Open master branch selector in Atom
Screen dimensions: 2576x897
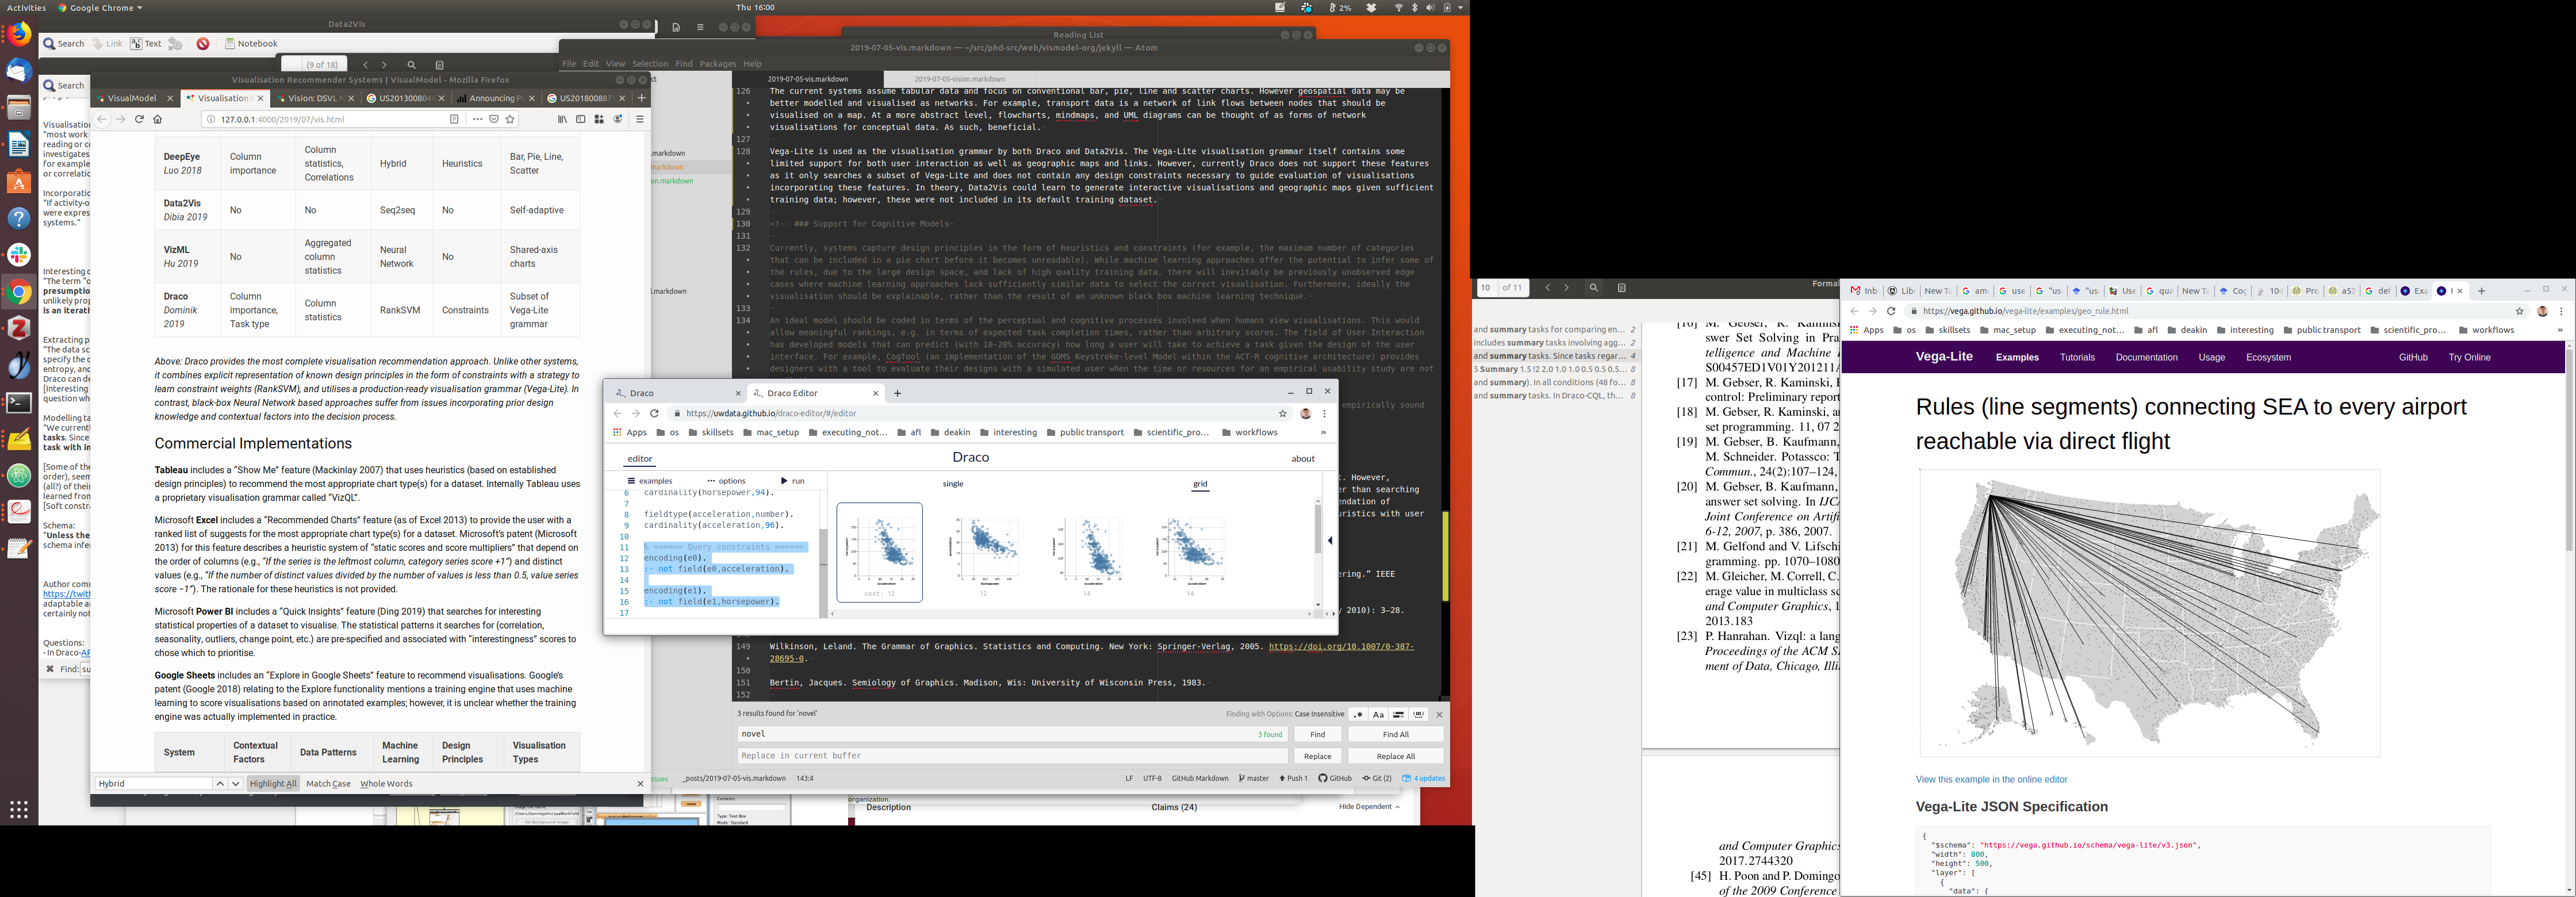click(x=1254, y=778)
